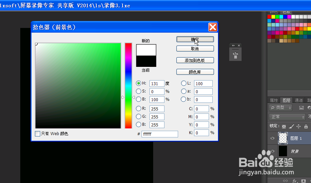Select the L lightness radio button
Image resolution: width=311 pixels, height=183 pixels.
[x=184, y=83]
